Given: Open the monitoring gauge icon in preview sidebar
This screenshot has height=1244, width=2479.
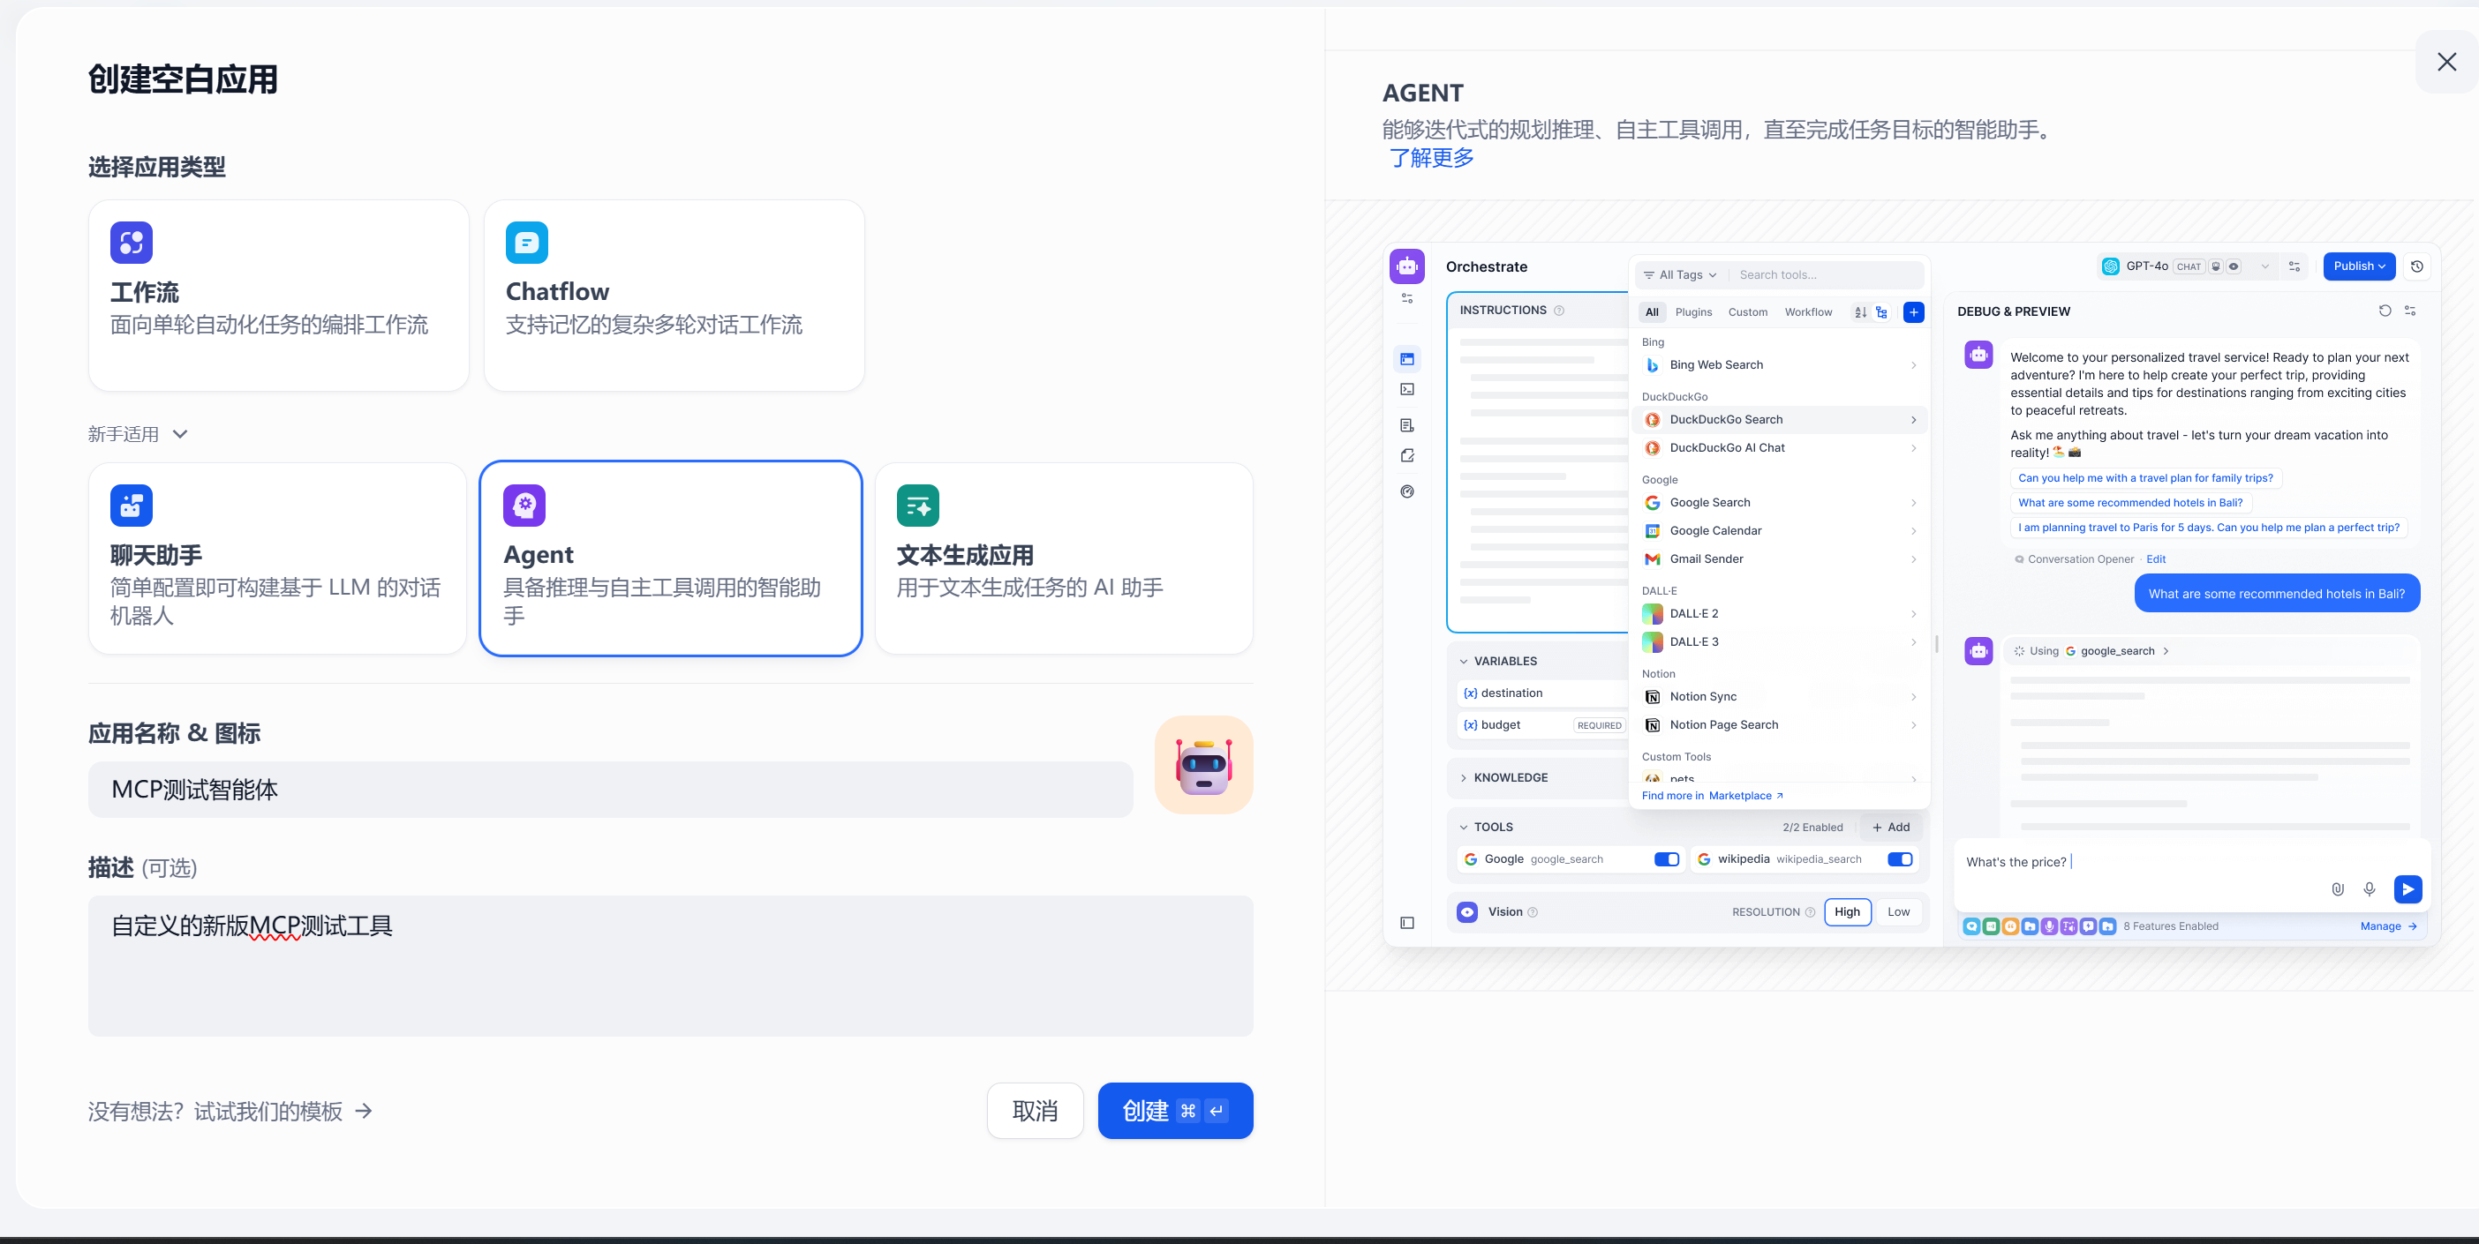Looking at the screenshot, I should (1407, 491).
